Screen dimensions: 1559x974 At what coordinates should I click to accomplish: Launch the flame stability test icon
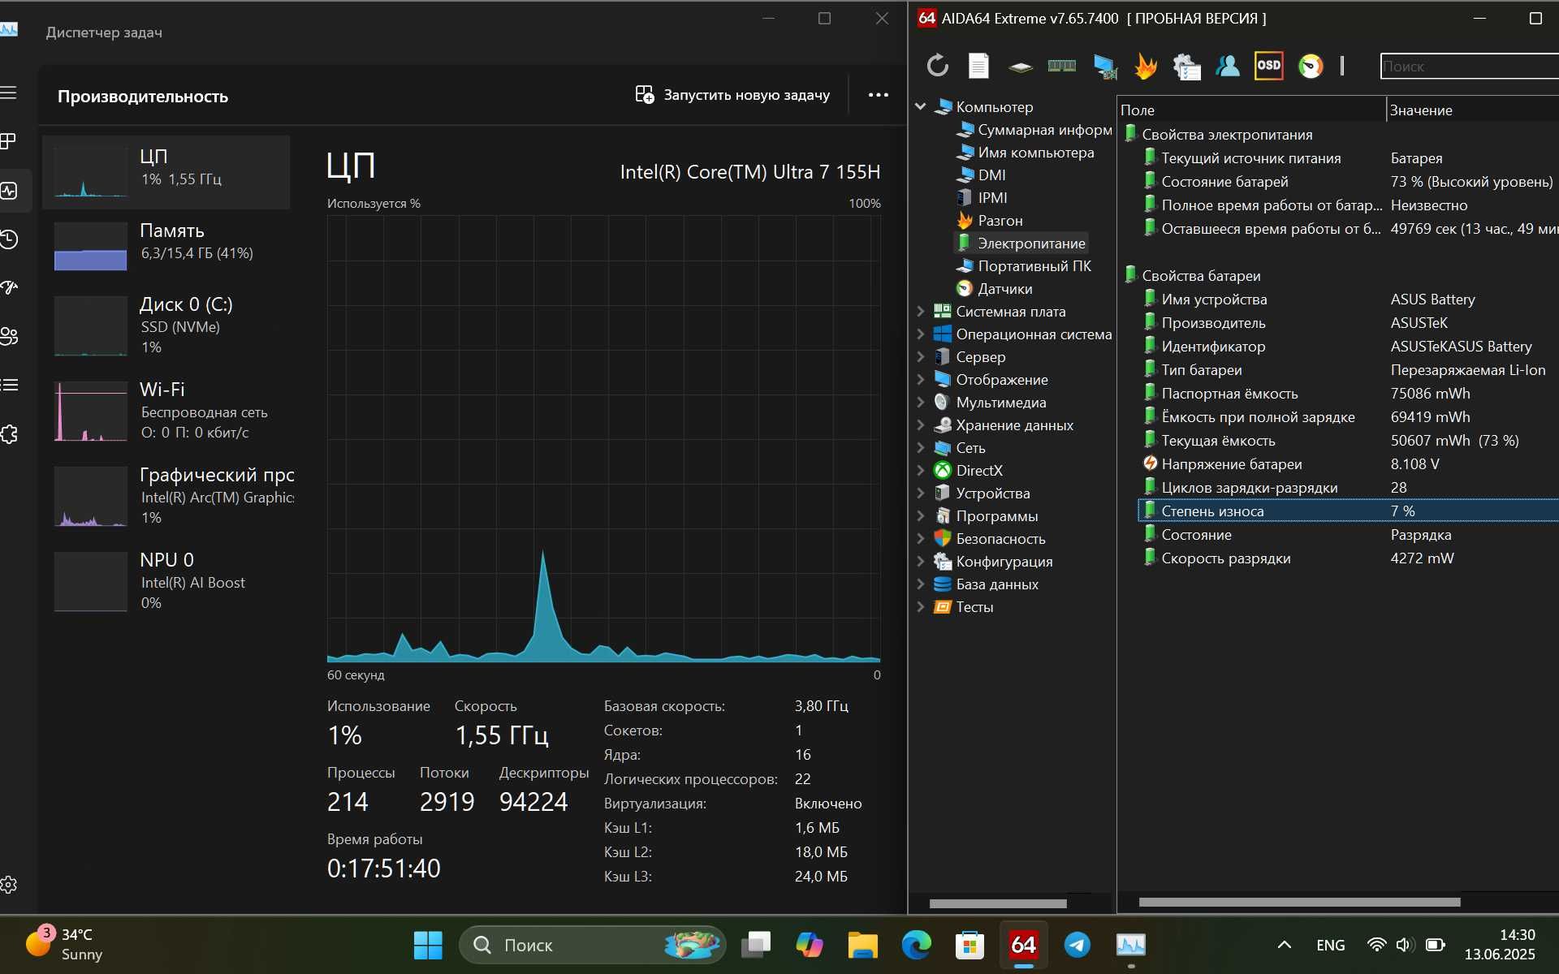click(1146, 66)
